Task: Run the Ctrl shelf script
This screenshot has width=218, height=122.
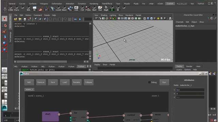Action: 82,8
